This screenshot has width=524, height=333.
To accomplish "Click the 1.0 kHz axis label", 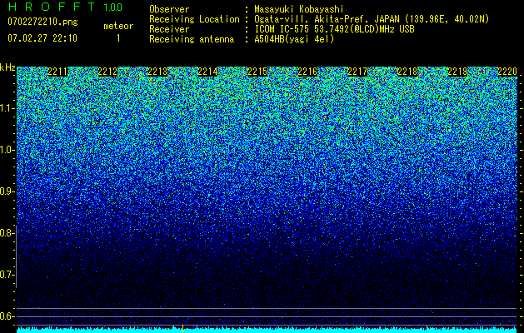I will [7, 150].
